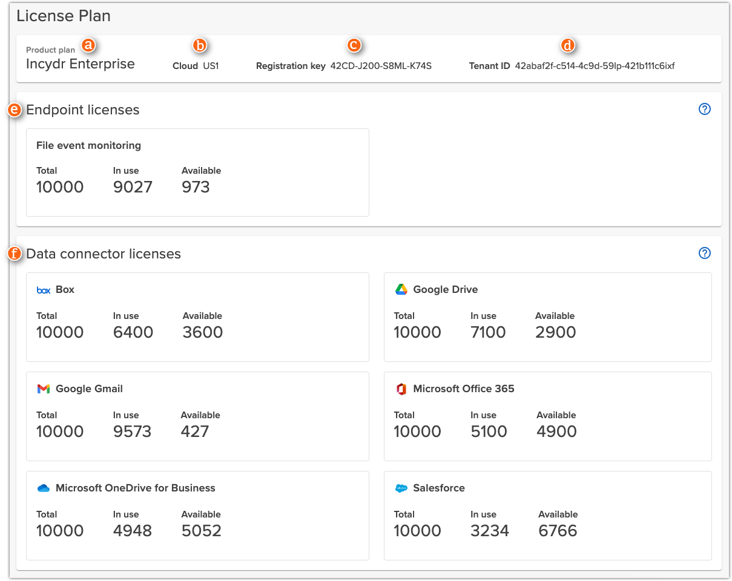Click annotation marker b above Cloud

(x=200, y=45)
